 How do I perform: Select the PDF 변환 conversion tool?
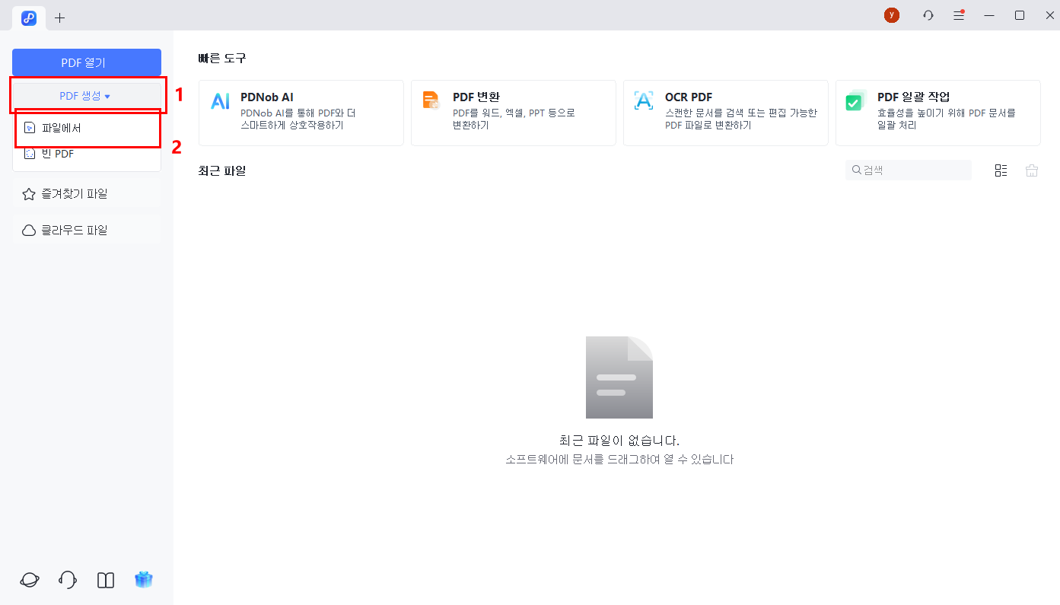point(513,113)
